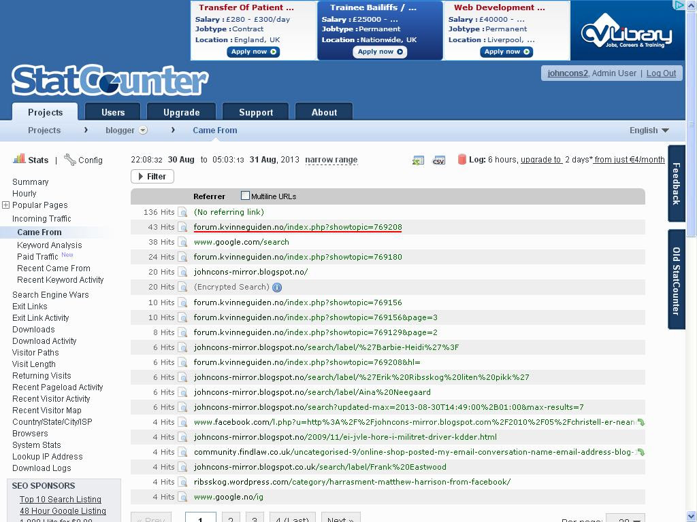
Task: Magnify the 20 Hits johncons-mirror.blogspot.no row
Action: (182, 272)
